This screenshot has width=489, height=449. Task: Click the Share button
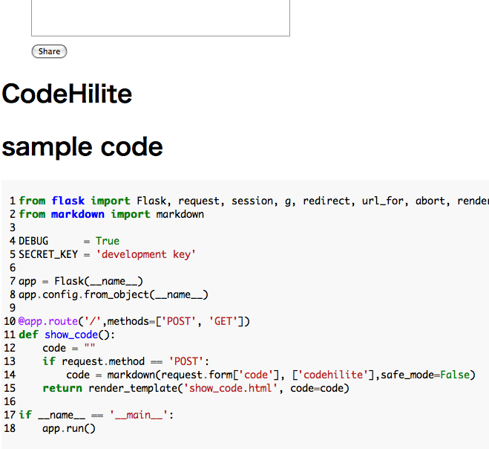49,51
